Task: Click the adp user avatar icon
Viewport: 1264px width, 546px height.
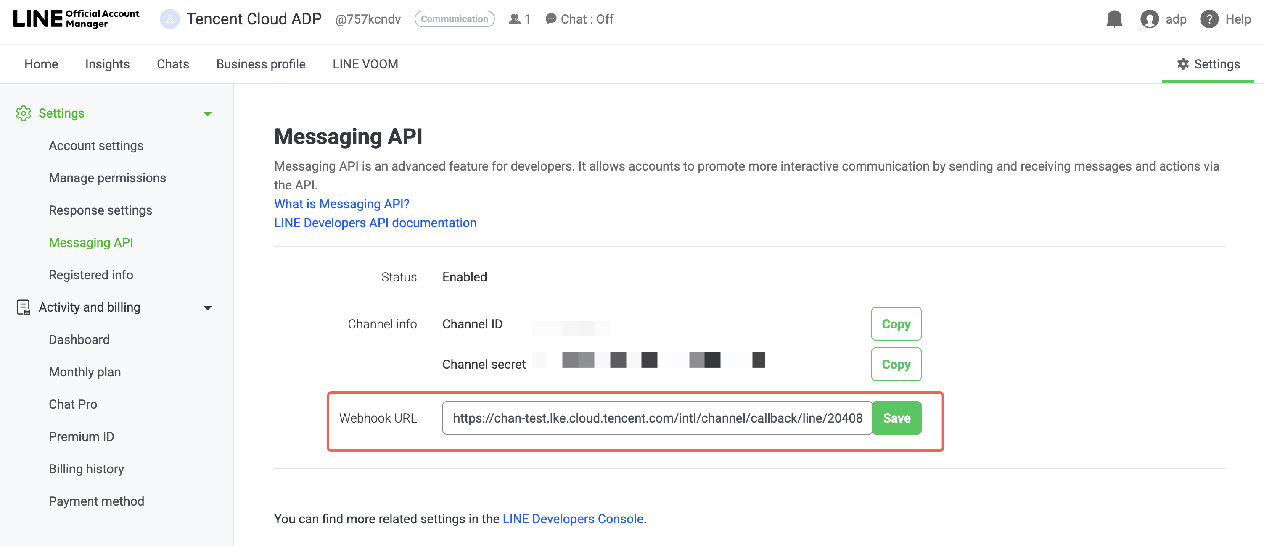Action: pyautogui.click(x=1149, y=19)
